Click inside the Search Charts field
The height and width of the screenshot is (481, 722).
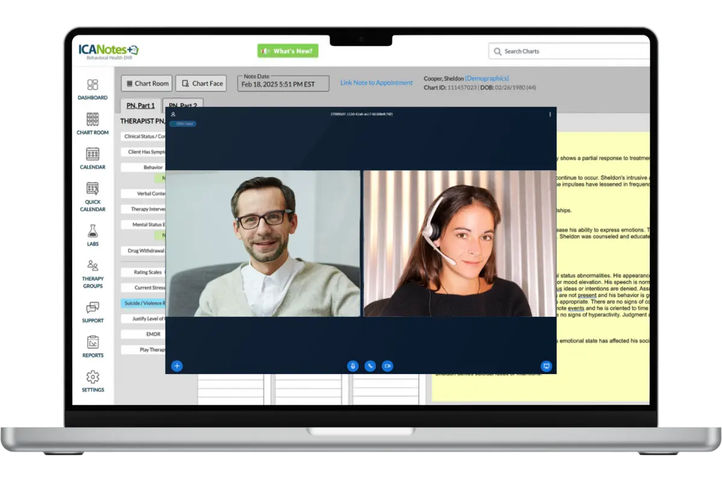pyautogui.click(x=569, y=51)
